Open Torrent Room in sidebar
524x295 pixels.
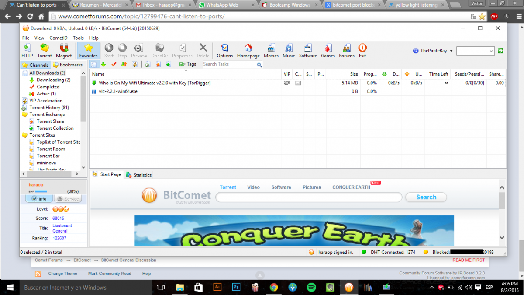pos(51,149)
